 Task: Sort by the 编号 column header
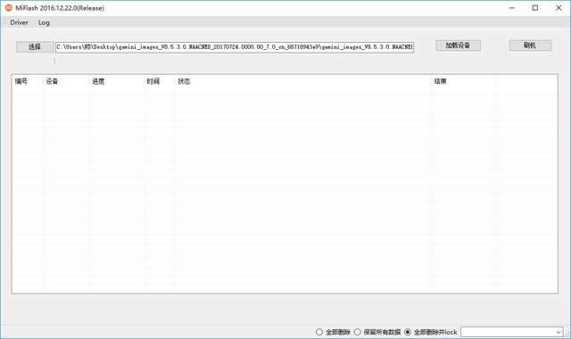[21, 81]
